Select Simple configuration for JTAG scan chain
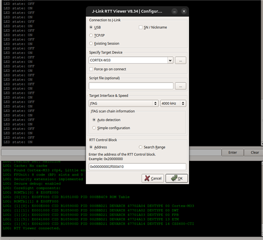The height and width of the screenshot is (240, 263). [94, 128]
